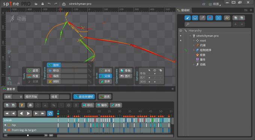This screenshot has width=255, height=140.
Task: Toggle red funnel filter in tree
Action: (x=210, y=18)
